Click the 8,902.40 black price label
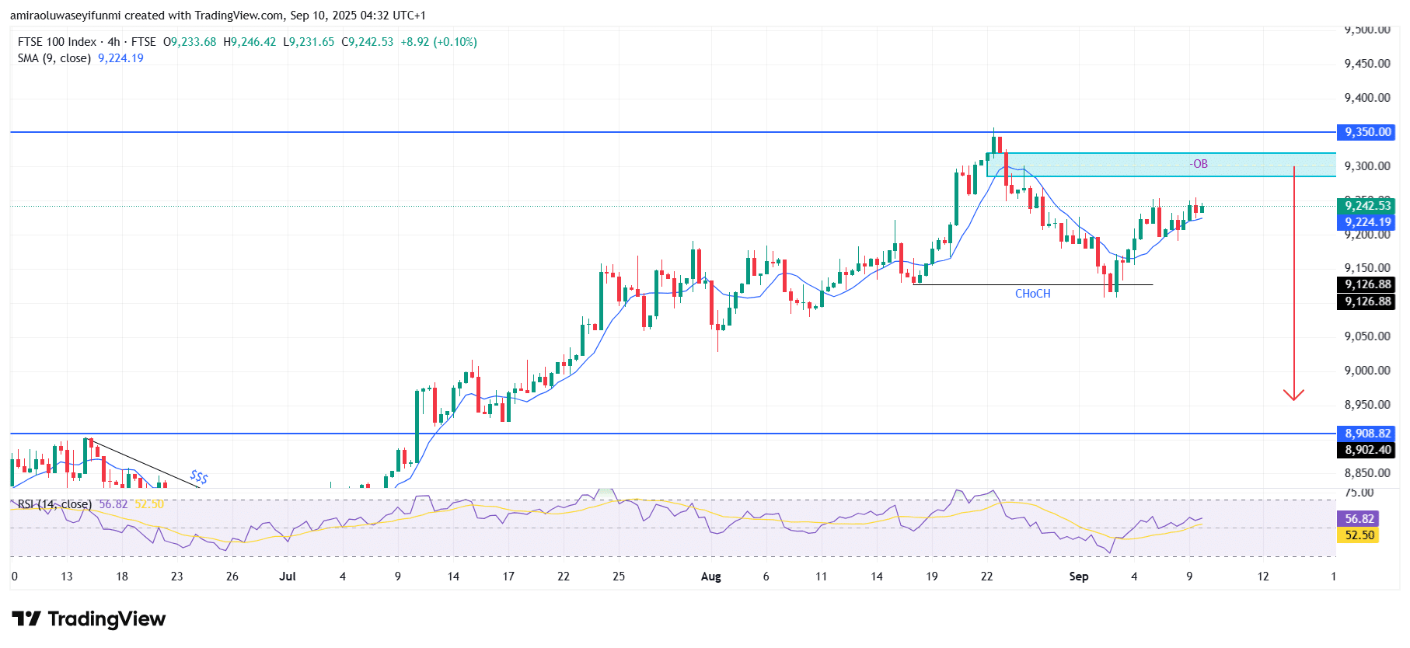Screen dimensions: 1410x648 tap(1366, 450)
